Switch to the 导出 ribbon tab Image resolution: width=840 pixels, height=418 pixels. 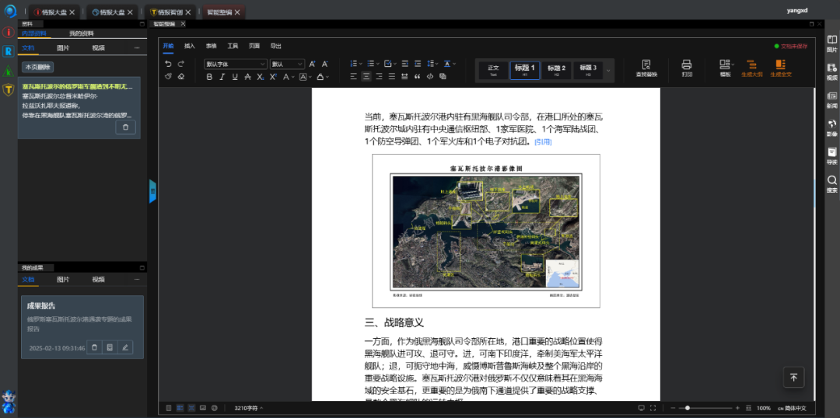point(275,46)
